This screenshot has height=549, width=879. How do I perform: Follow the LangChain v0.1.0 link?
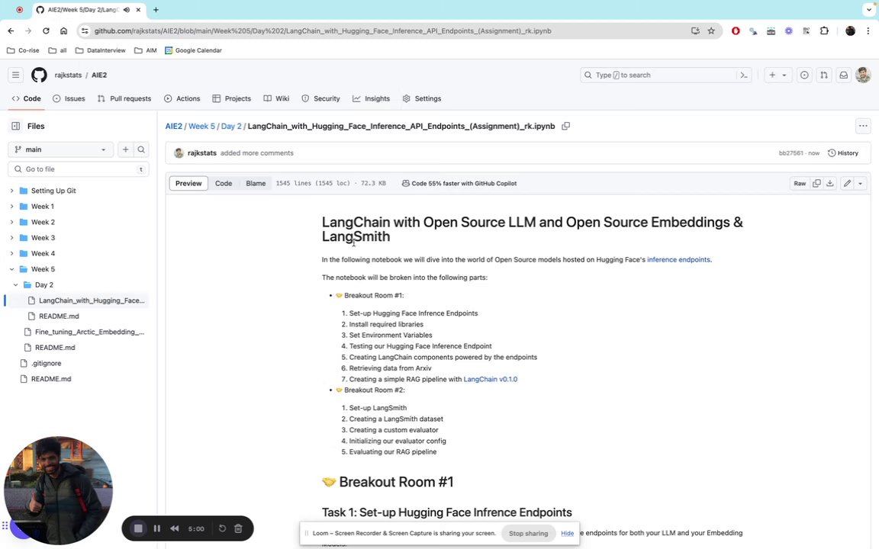[491, 379]
